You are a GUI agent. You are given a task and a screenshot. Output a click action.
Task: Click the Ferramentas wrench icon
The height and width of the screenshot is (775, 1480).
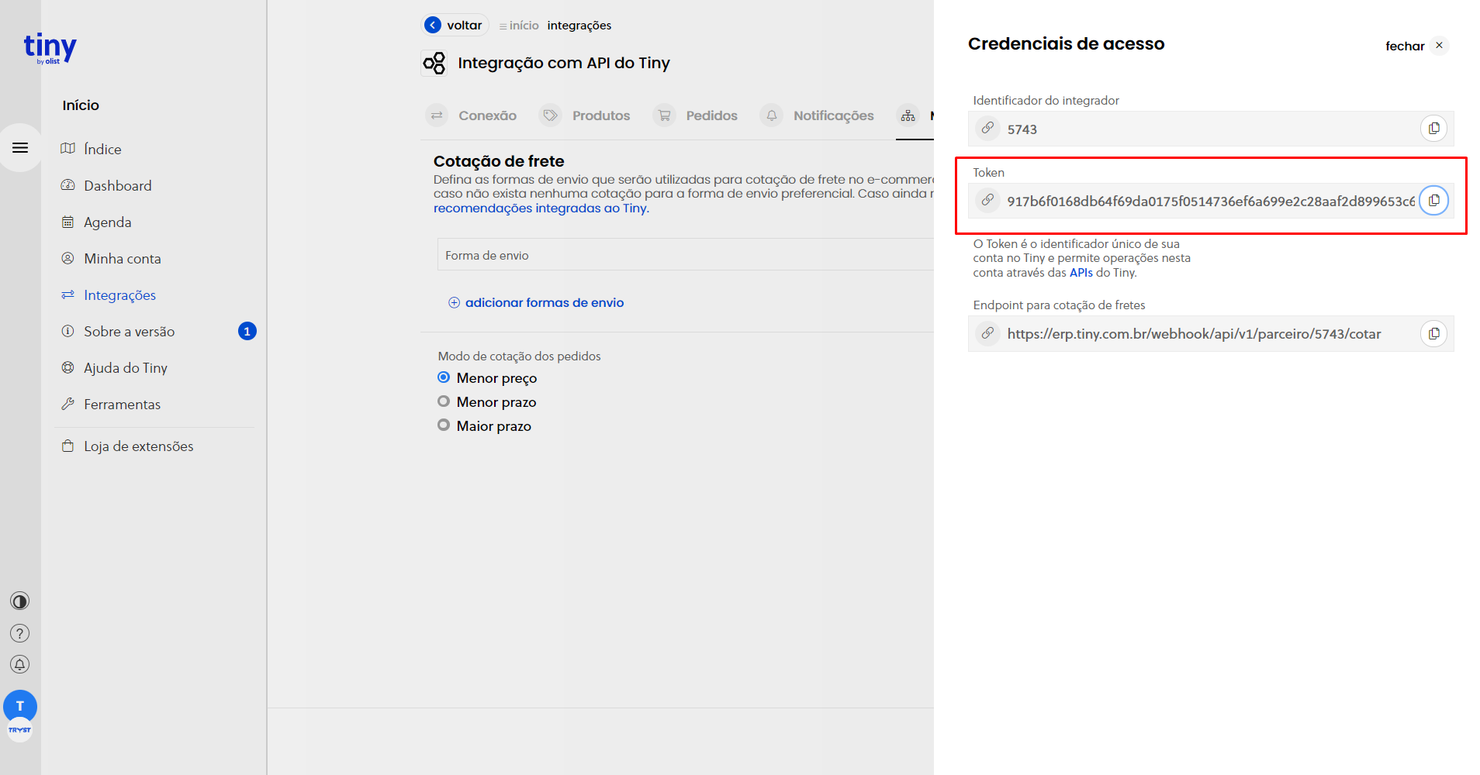click(68, 404)
